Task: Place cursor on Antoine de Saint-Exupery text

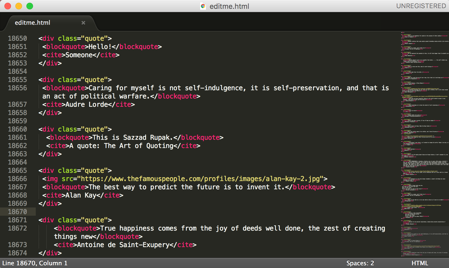Action: 123,245
